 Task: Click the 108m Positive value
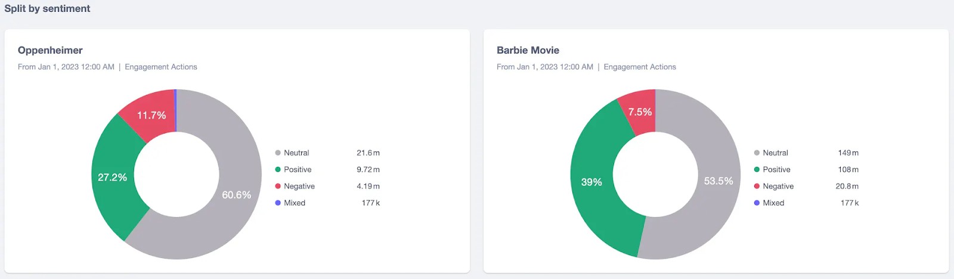848,170
